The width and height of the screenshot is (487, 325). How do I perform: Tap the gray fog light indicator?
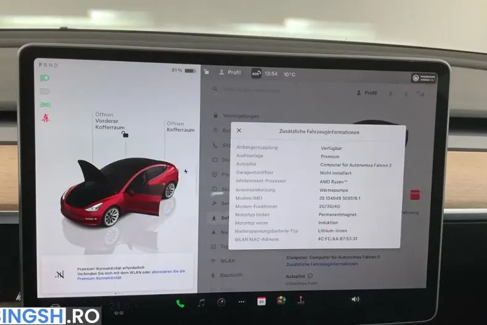coord(45,91)
